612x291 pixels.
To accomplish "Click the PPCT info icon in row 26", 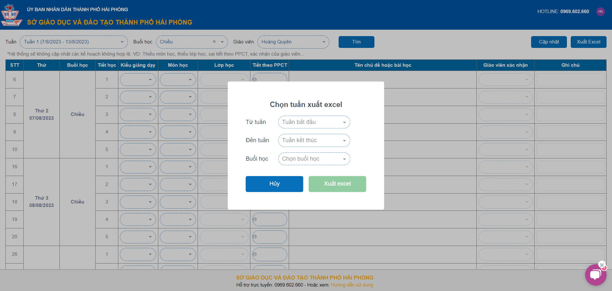I will (x=255, y=254).
